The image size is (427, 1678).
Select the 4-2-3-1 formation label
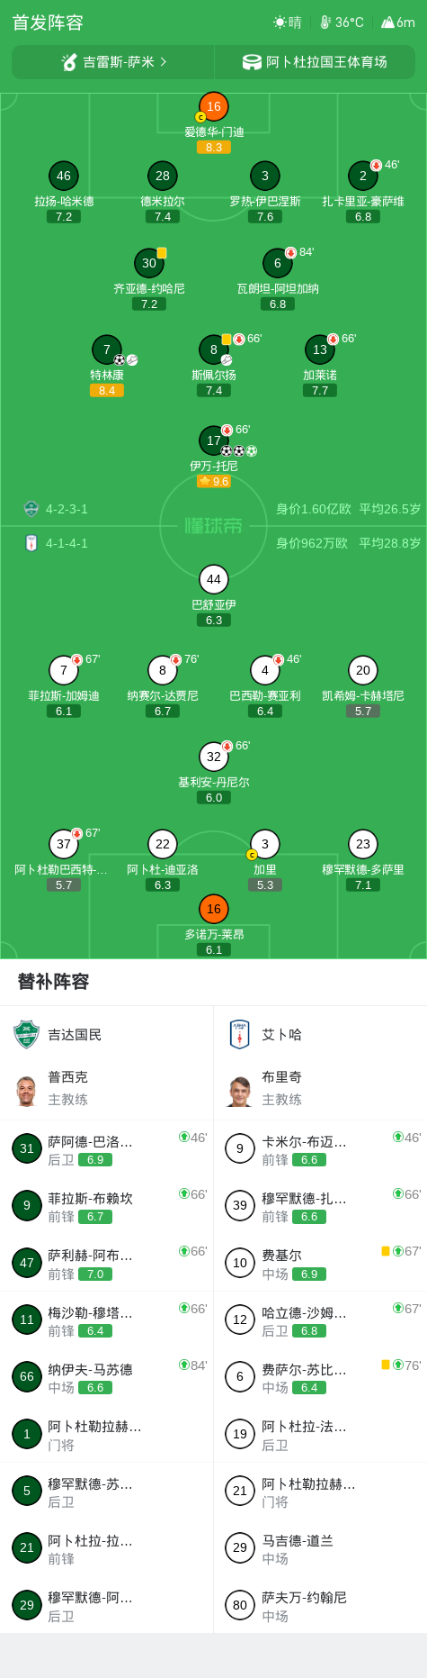pyautogui.click(x=67, y=509)
